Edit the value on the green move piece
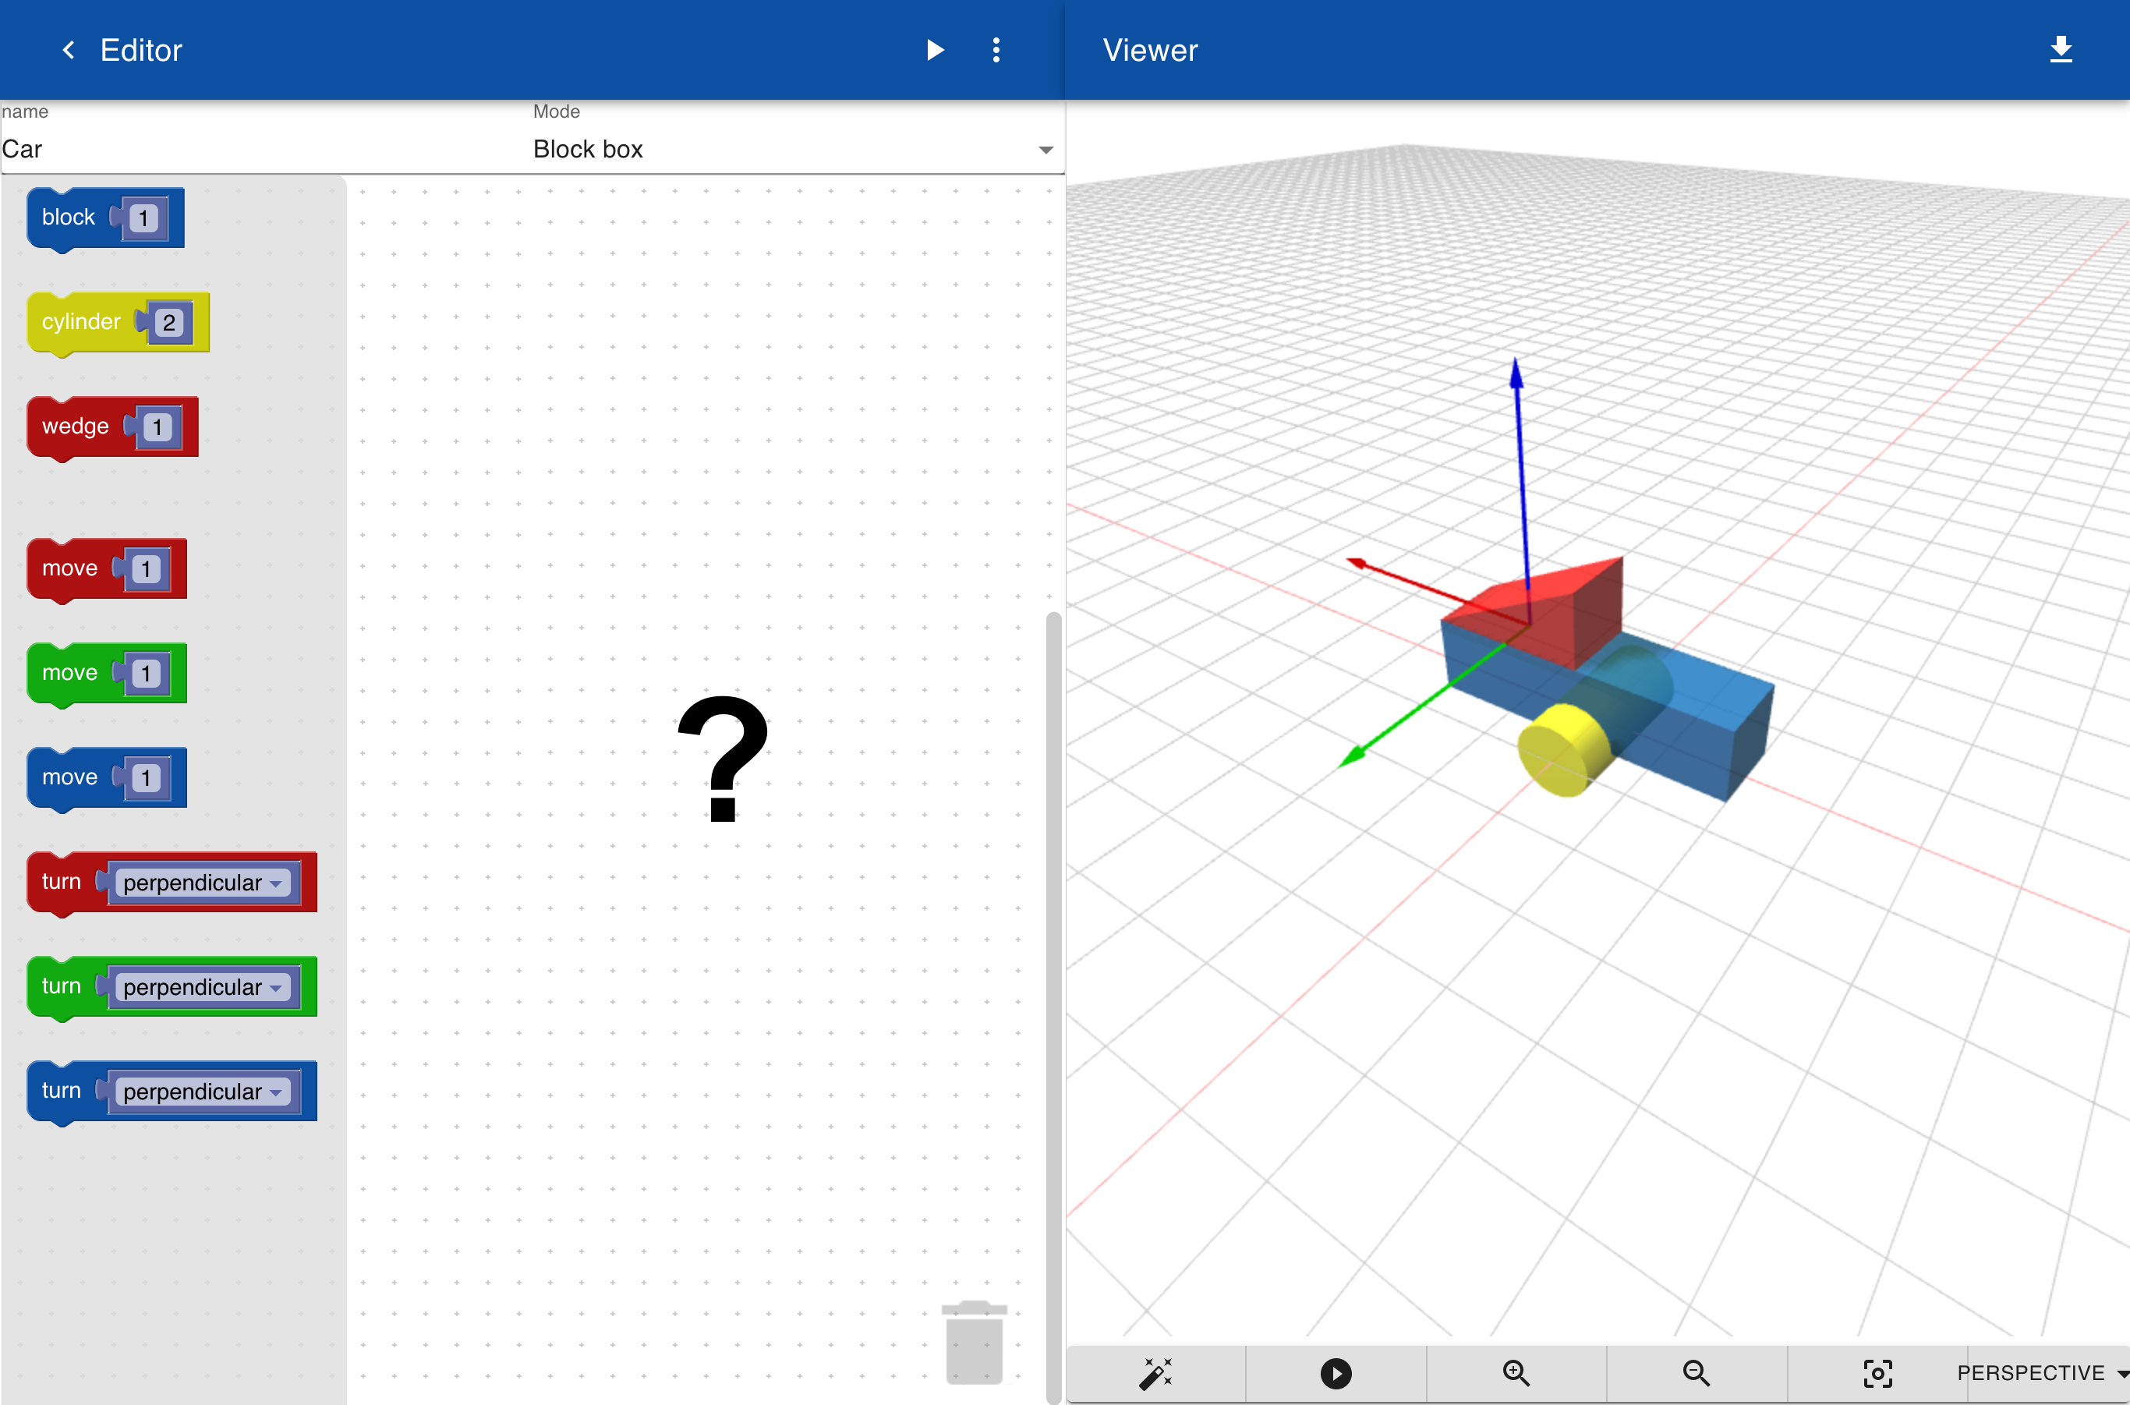Image resolution: width=2130 pixels, height=1405 pixels. [146, 674]
